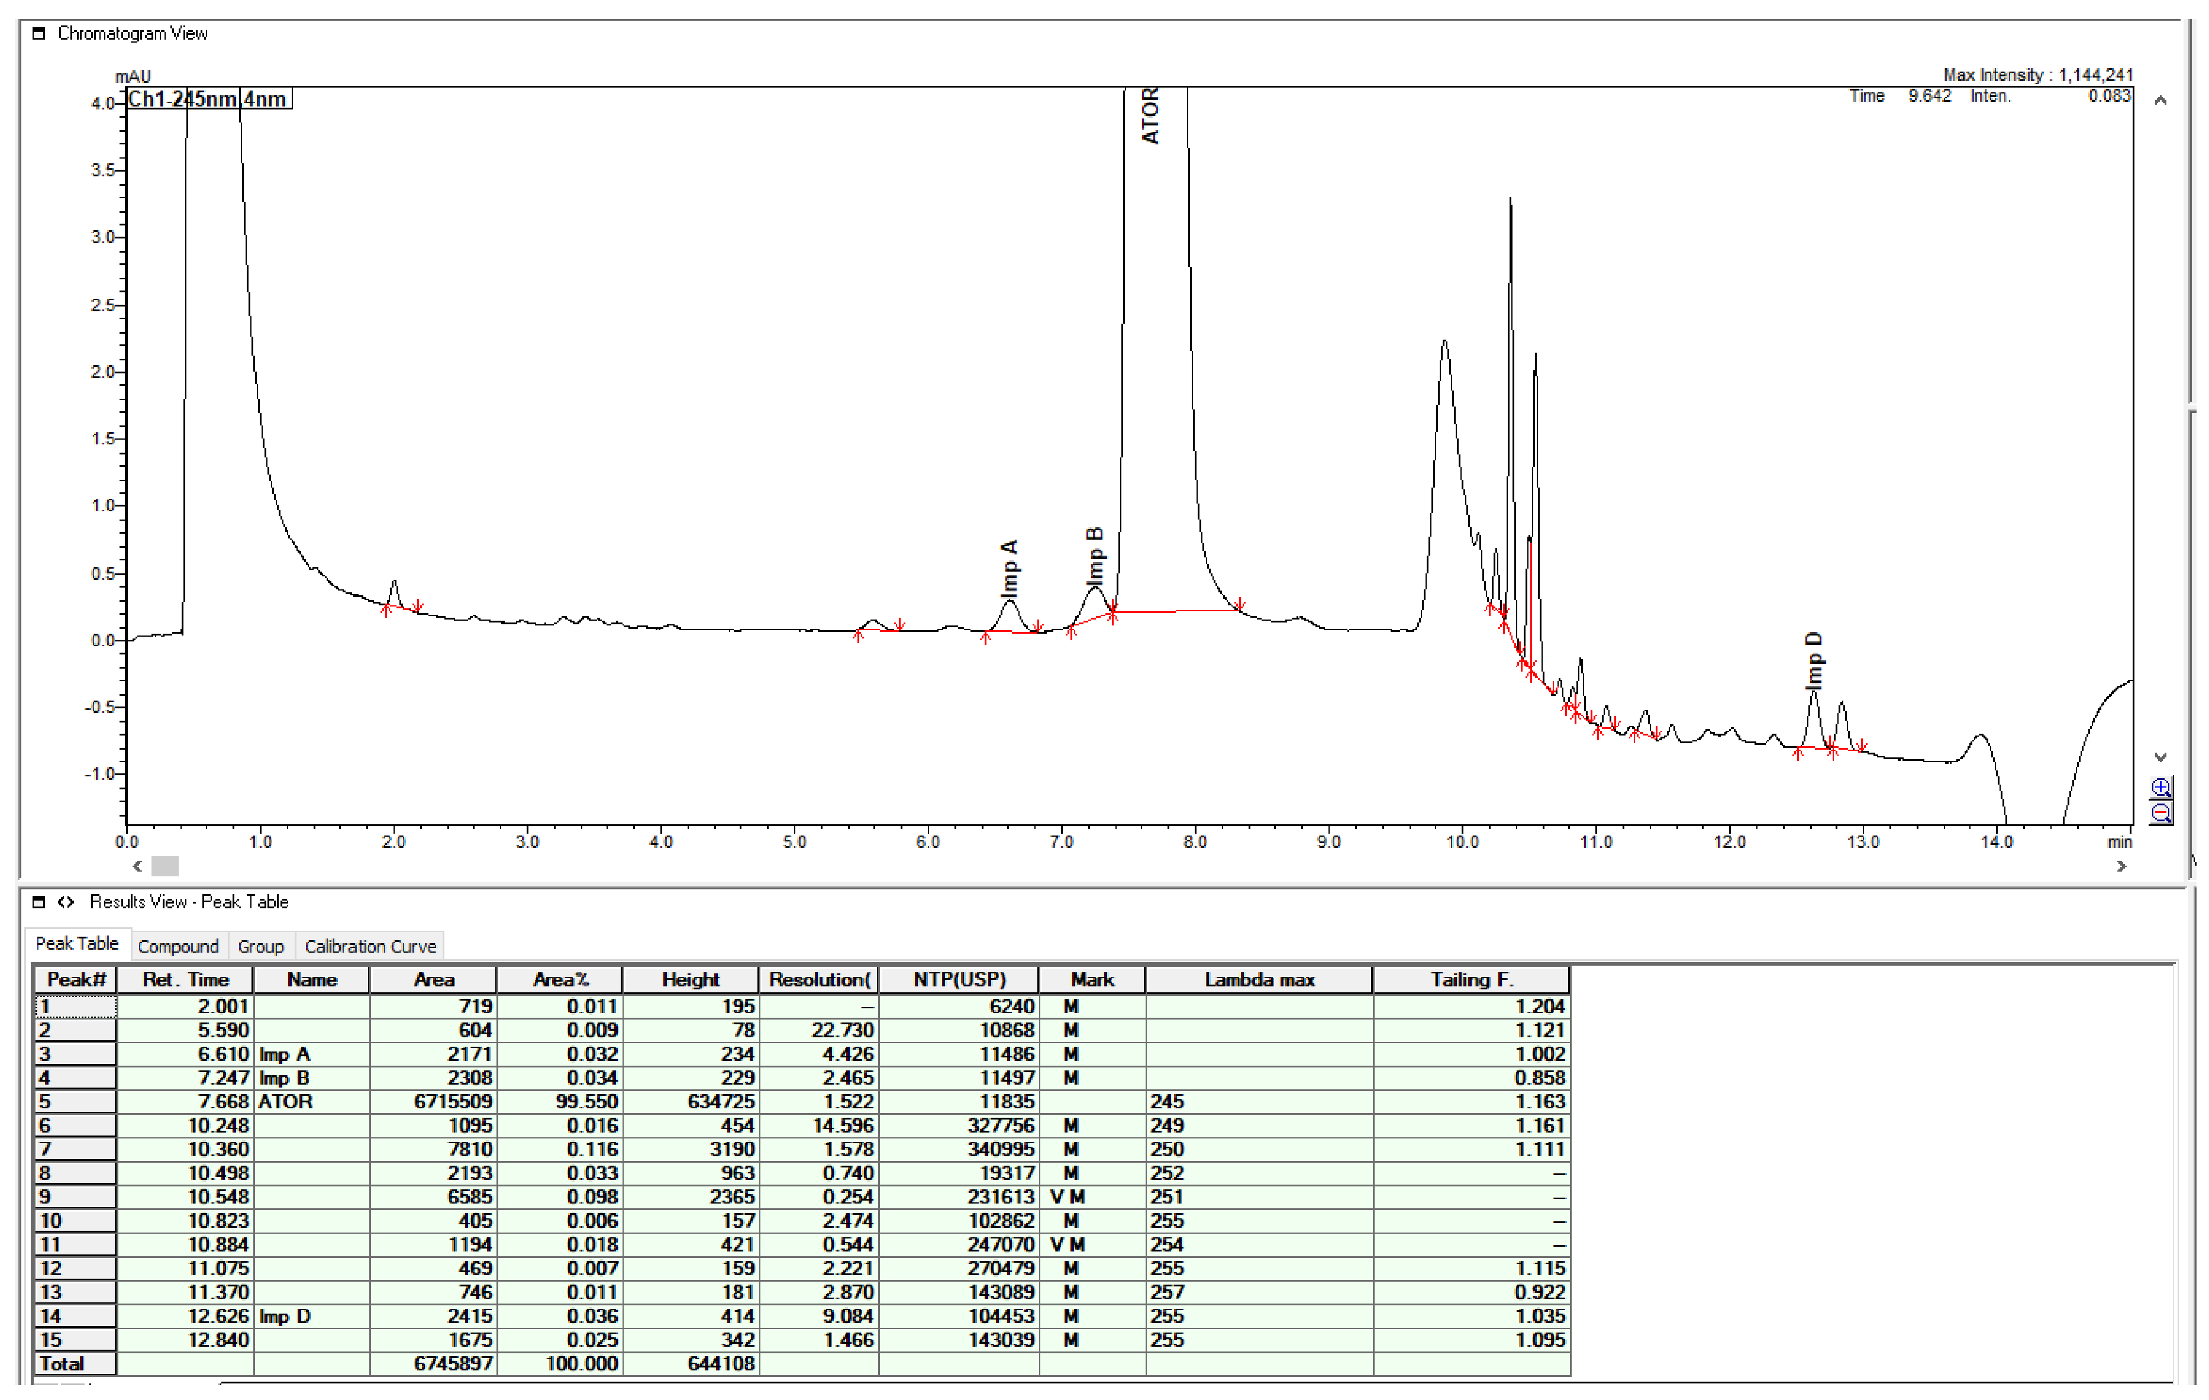
Task: Click vertical scroll up arrow of chromatogram
Action: 2160,101
